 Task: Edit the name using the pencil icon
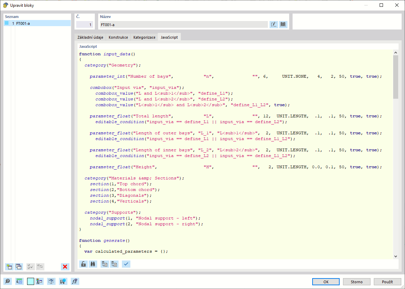pos(274,24)
